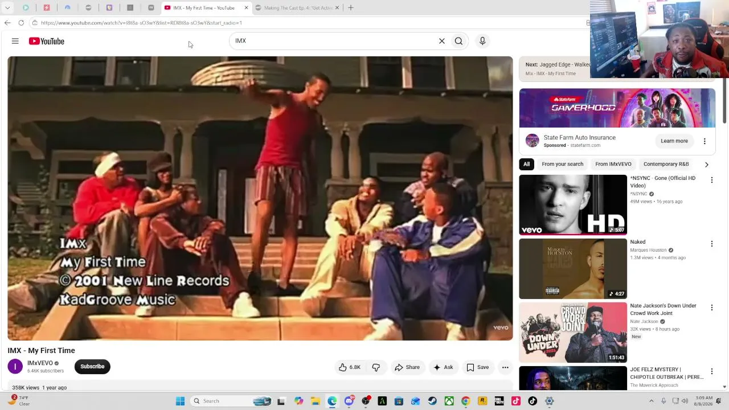Screen dimensions: 729x410
Task: Open IMxVEVO channel avatar
Action: tap(15, 367)
